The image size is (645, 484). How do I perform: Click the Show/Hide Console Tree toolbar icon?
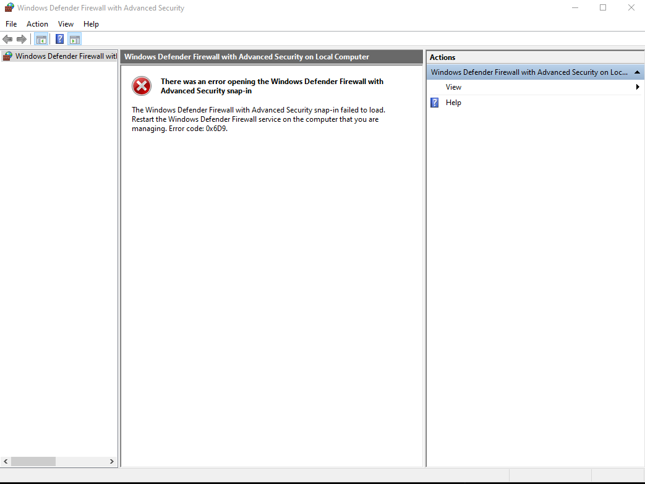click(41, 38)
